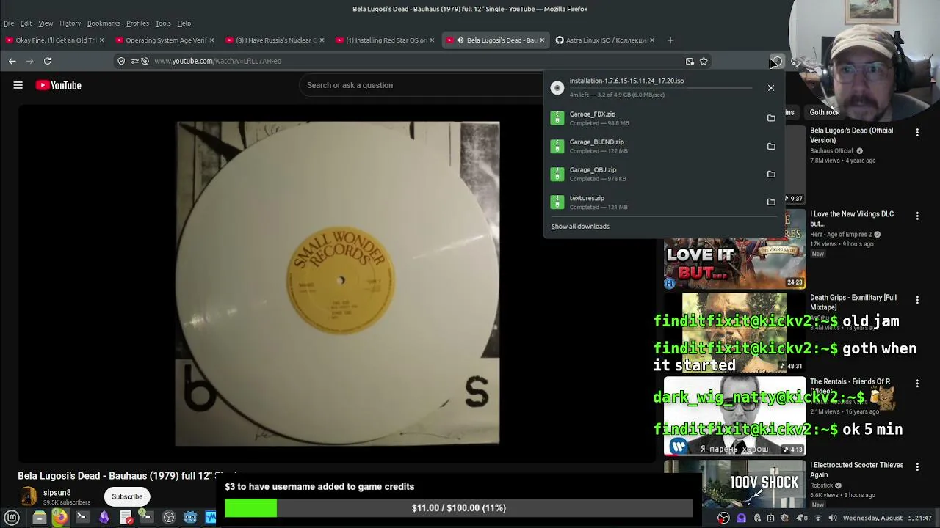Click the tracking protection shield icon
940x528 pixels.
(x=121, y=61)
